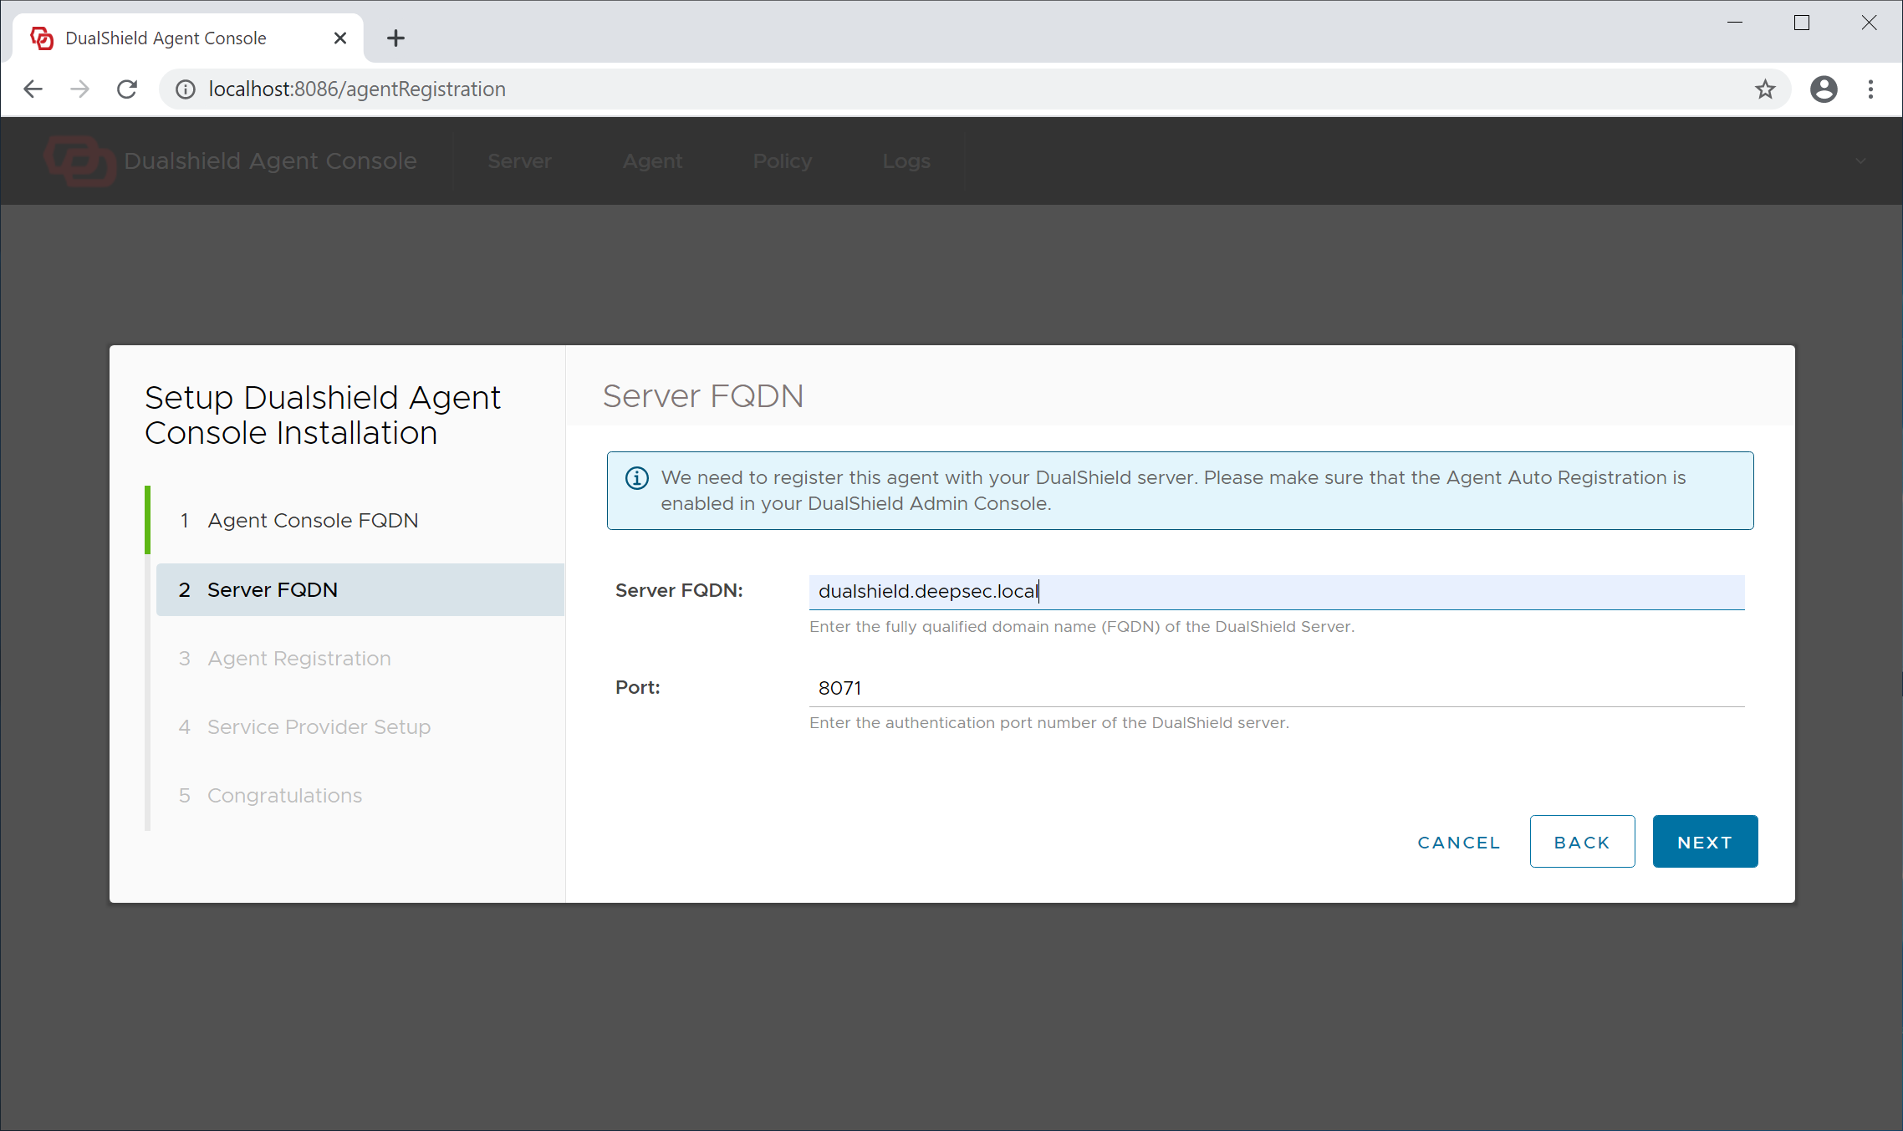Open the Chrome profile avatar icon
This screenshot has height=1131, width=1903.
[1824, 89]
